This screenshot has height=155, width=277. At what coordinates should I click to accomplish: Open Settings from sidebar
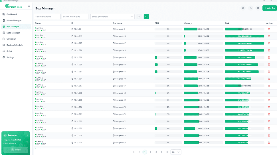pyautogui.click(x=10, y=57)
